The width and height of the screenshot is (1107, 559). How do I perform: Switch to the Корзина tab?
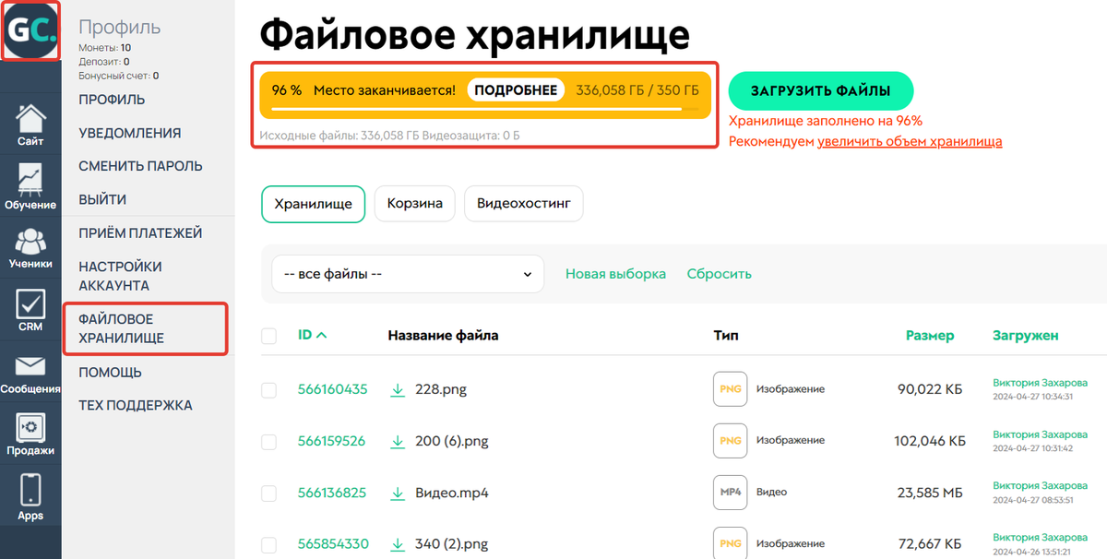[x=415, y=203]
